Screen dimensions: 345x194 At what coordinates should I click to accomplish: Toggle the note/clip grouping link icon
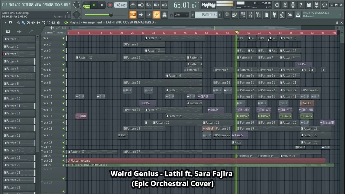157,15
